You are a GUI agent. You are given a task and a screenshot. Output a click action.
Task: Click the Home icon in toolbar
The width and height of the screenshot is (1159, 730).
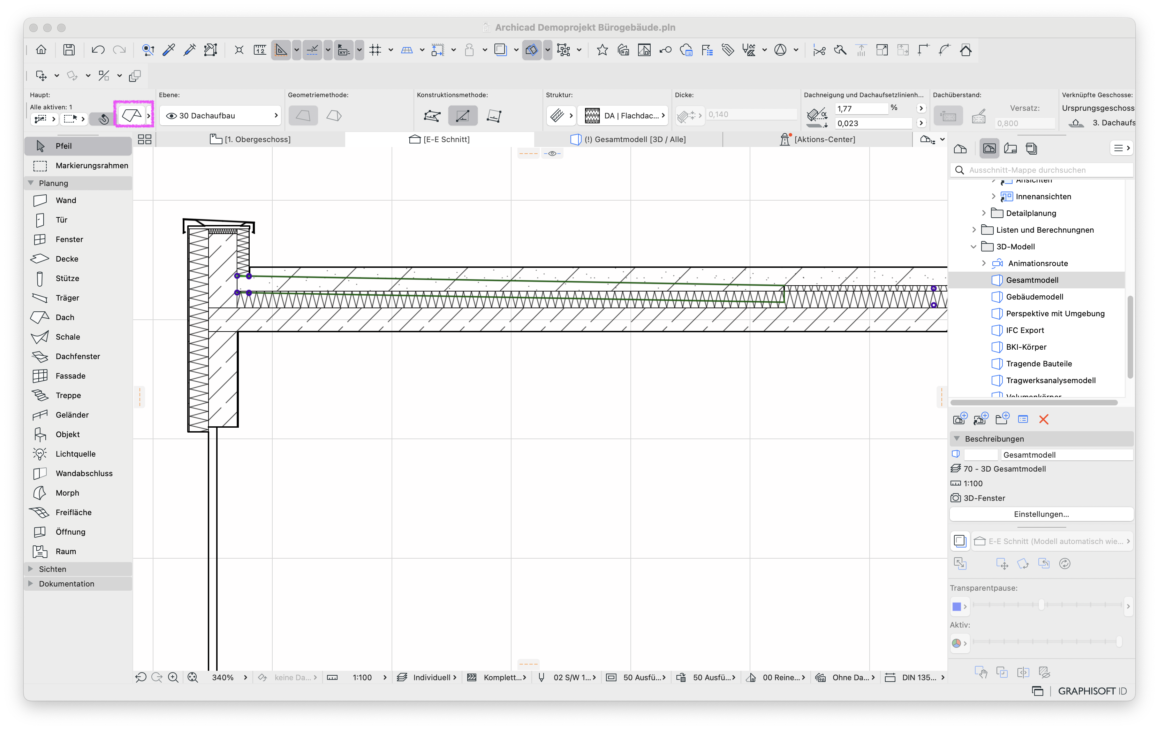click(41, 49)
